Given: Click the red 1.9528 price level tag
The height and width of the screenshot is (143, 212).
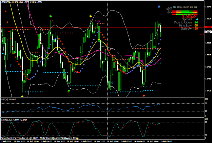Looking at the screenshot, I should [x=208, y=27].
